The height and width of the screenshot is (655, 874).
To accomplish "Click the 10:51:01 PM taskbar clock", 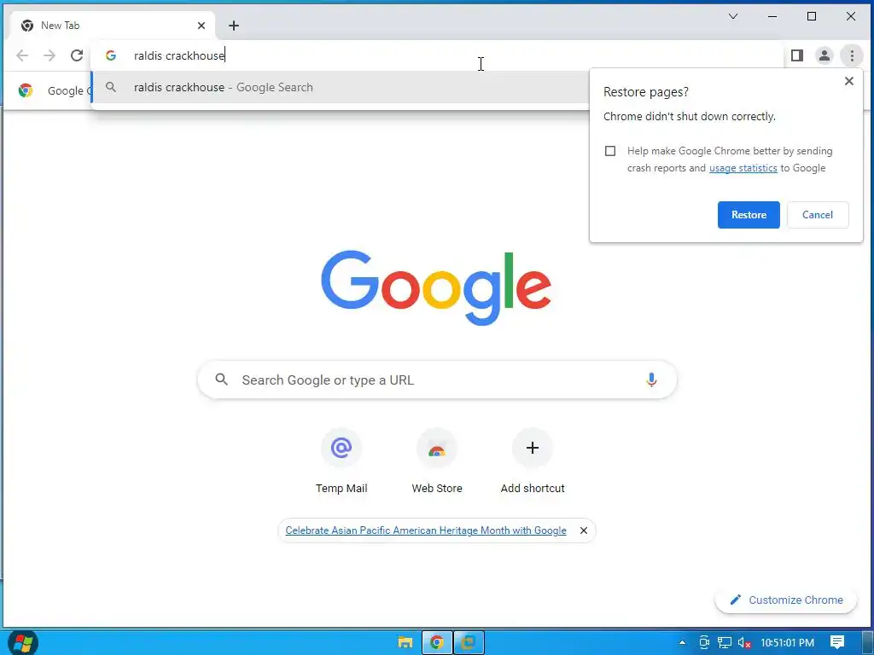I will coord(787,643).
